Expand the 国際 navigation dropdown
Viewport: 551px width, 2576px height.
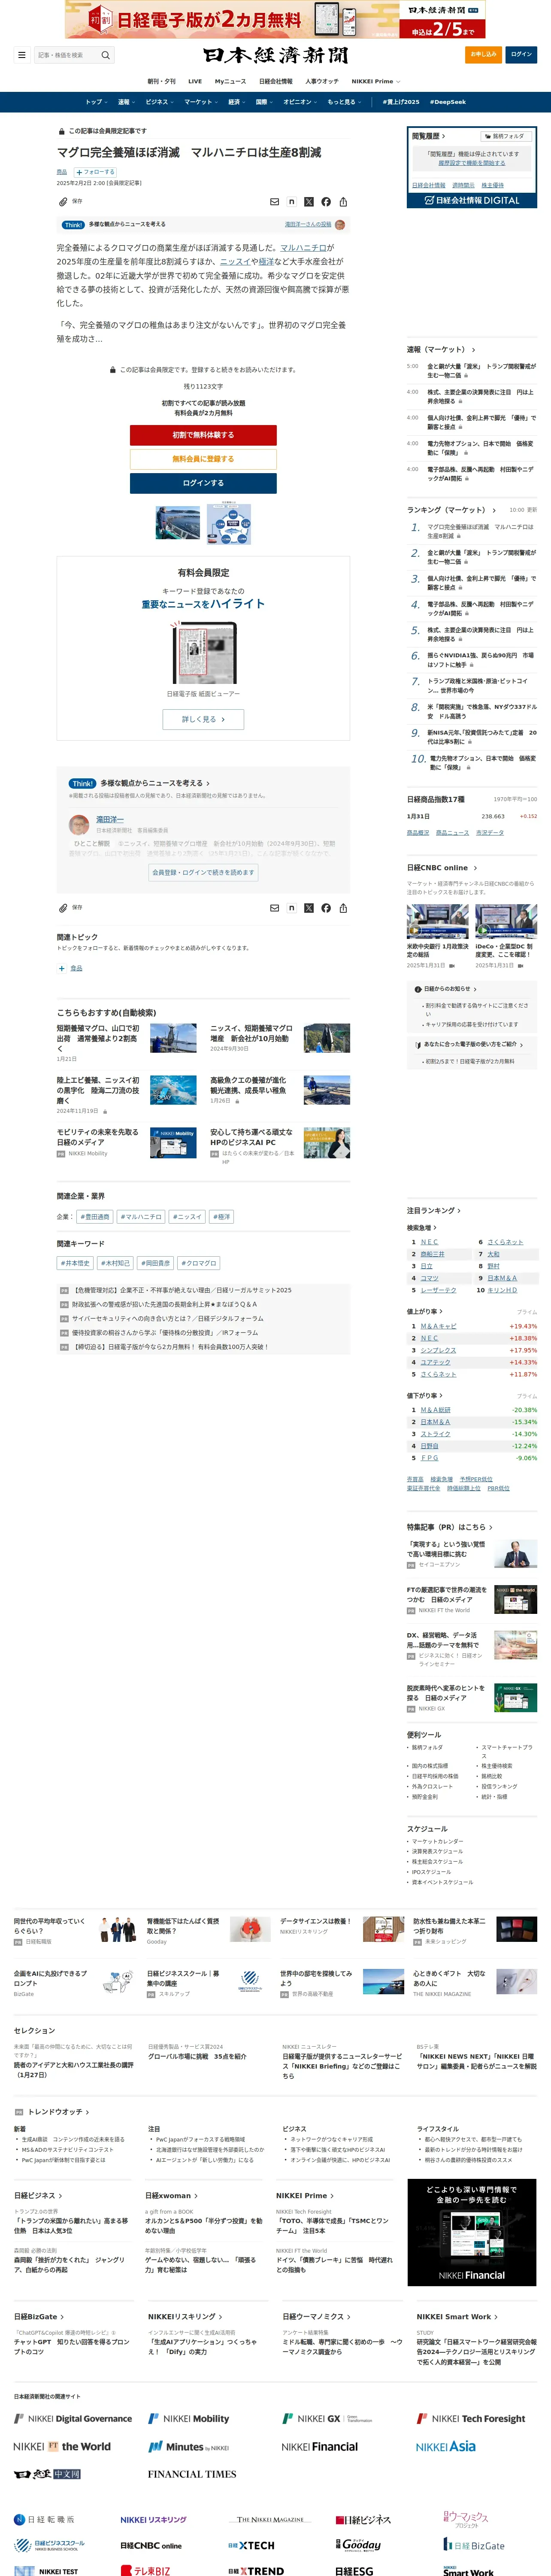264,102
